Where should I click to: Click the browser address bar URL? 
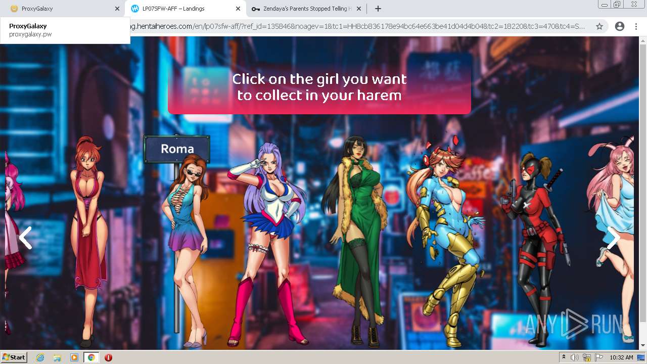pyautogui.click(x=357, y=26)
